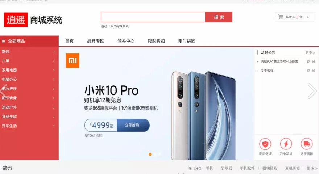Expand the 数码 category chevron
Viewport: 319px width, 174px height.
click(54, 52)
